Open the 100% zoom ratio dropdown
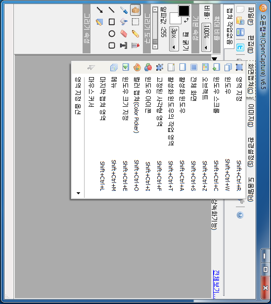 coord(206,37)
